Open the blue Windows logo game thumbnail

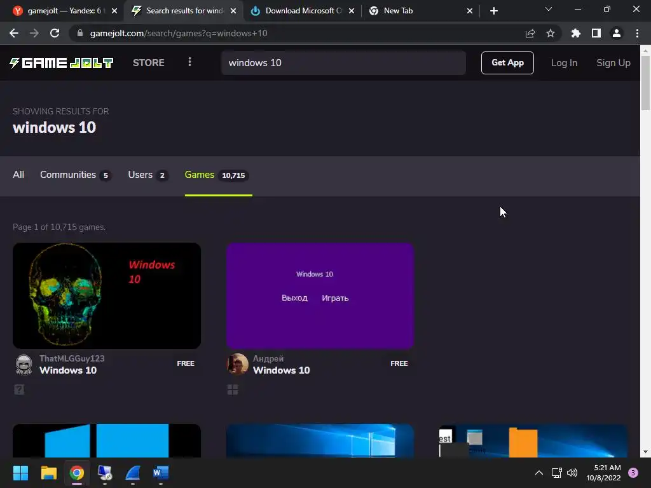coord(107,441)
